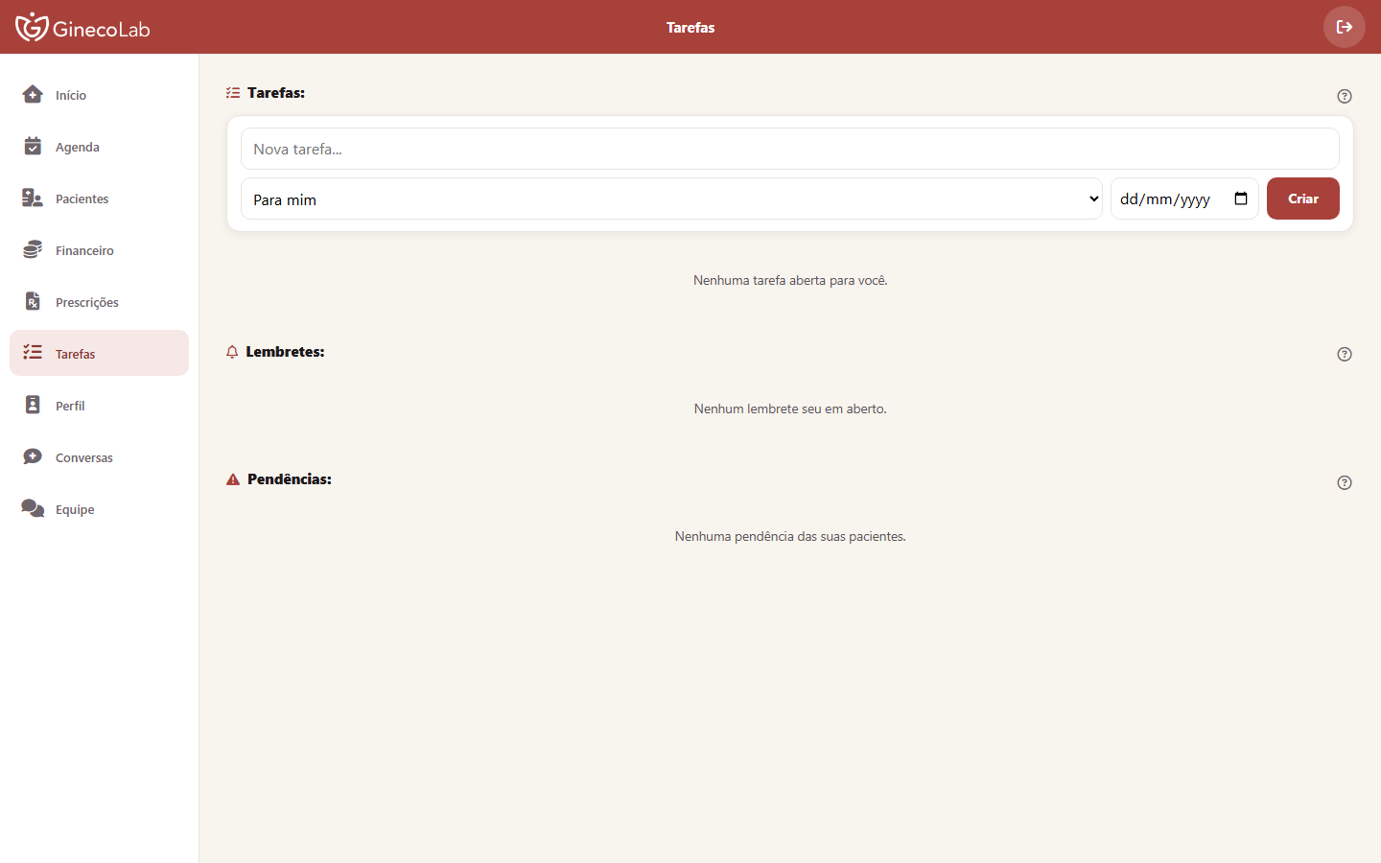Image resolution: width=1381 pixels, height=863 pixels.
Task: Open help for the Tarefas section
Action: point(1345,96)
